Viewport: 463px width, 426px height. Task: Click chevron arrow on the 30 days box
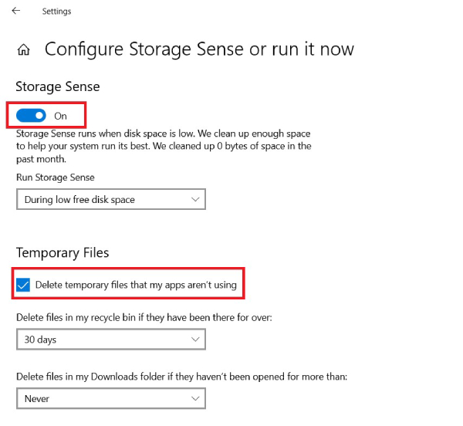tap(194, 340)
